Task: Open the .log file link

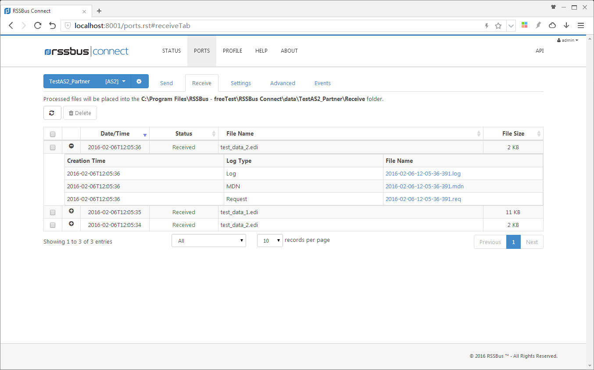Action: coord(423,173)
